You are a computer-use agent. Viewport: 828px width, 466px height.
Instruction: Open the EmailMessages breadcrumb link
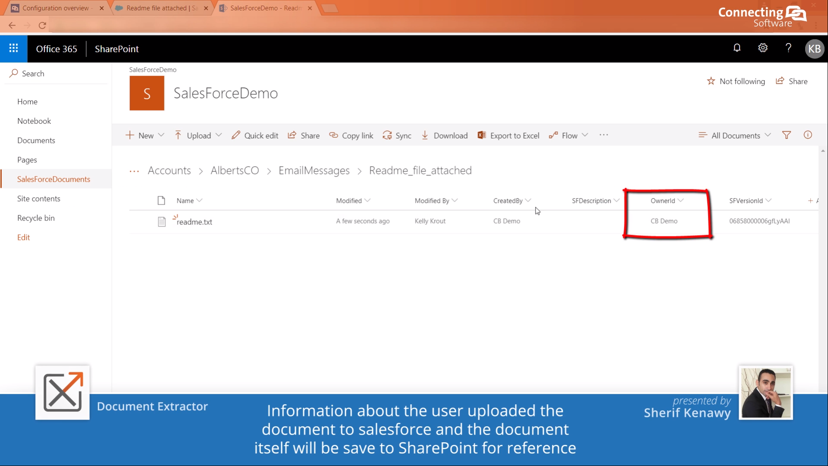click(314, 170)
